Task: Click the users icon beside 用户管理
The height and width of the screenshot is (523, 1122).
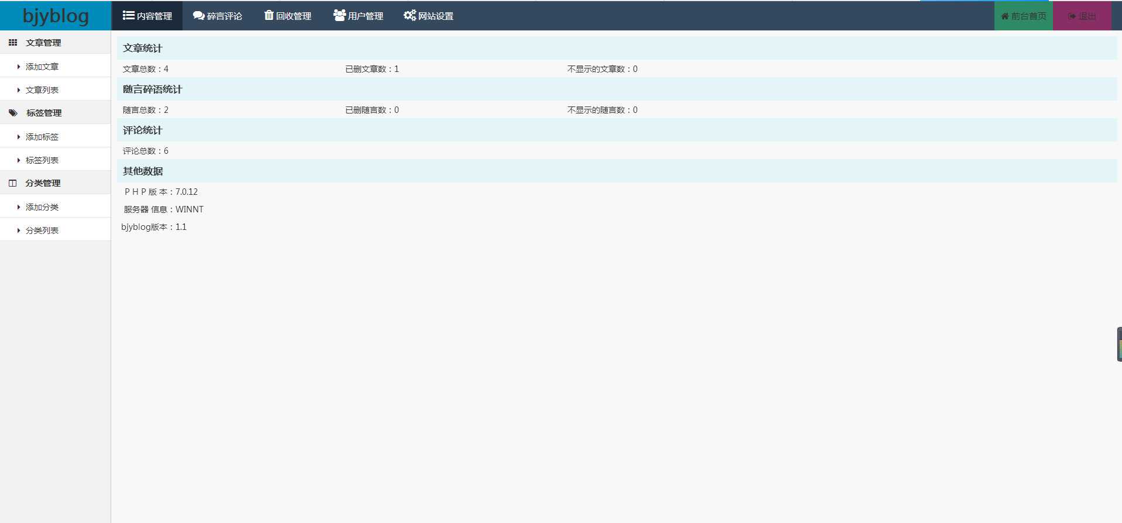Action: 339,15
